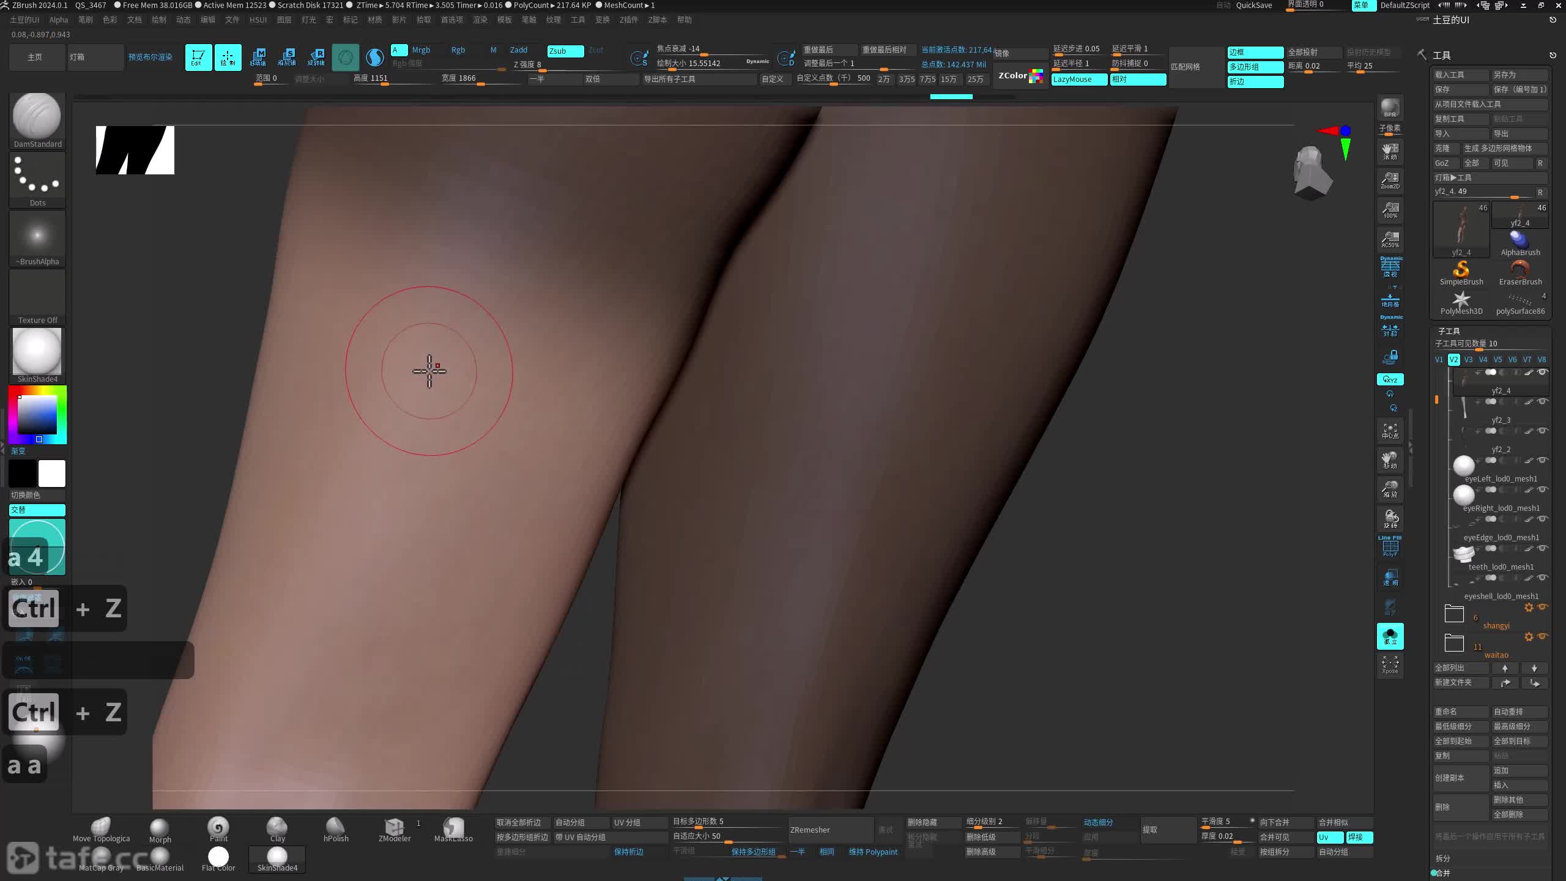Viewport: 1566px width, 881px height.
Task: Toggle Zsub mode
Action: [x=565, y=51]
